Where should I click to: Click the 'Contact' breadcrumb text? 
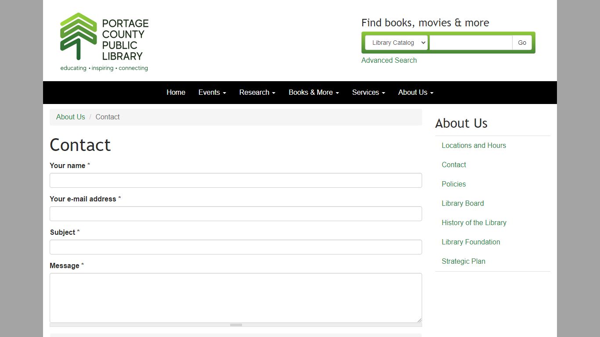[x=108, y=117]
